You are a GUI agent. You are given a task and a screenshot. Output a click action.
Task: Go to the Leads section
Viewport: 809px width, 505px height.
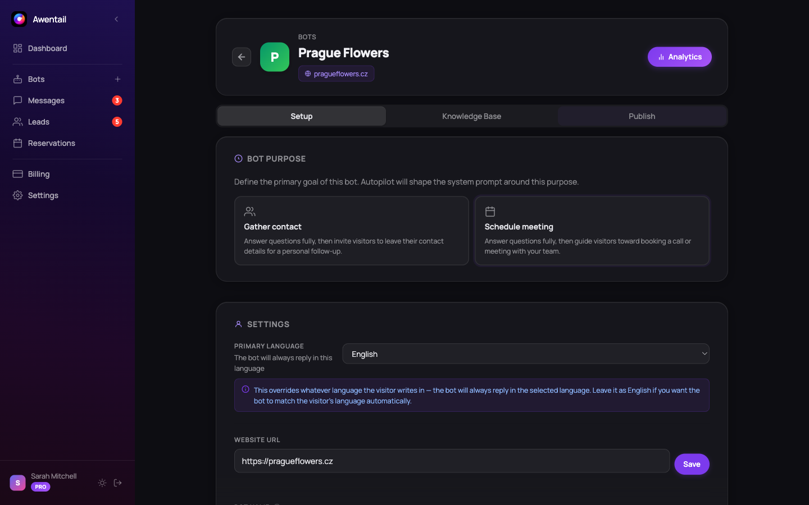coord(39,122)
